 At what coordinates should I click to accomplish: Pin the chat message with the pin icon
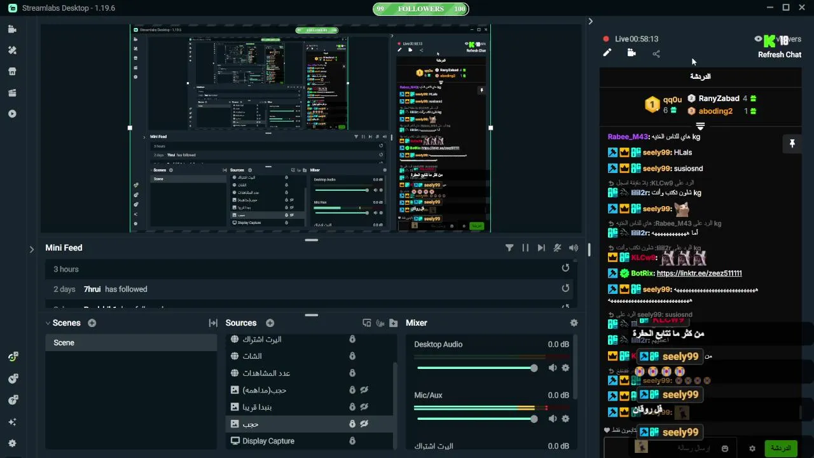click(792, 144)
